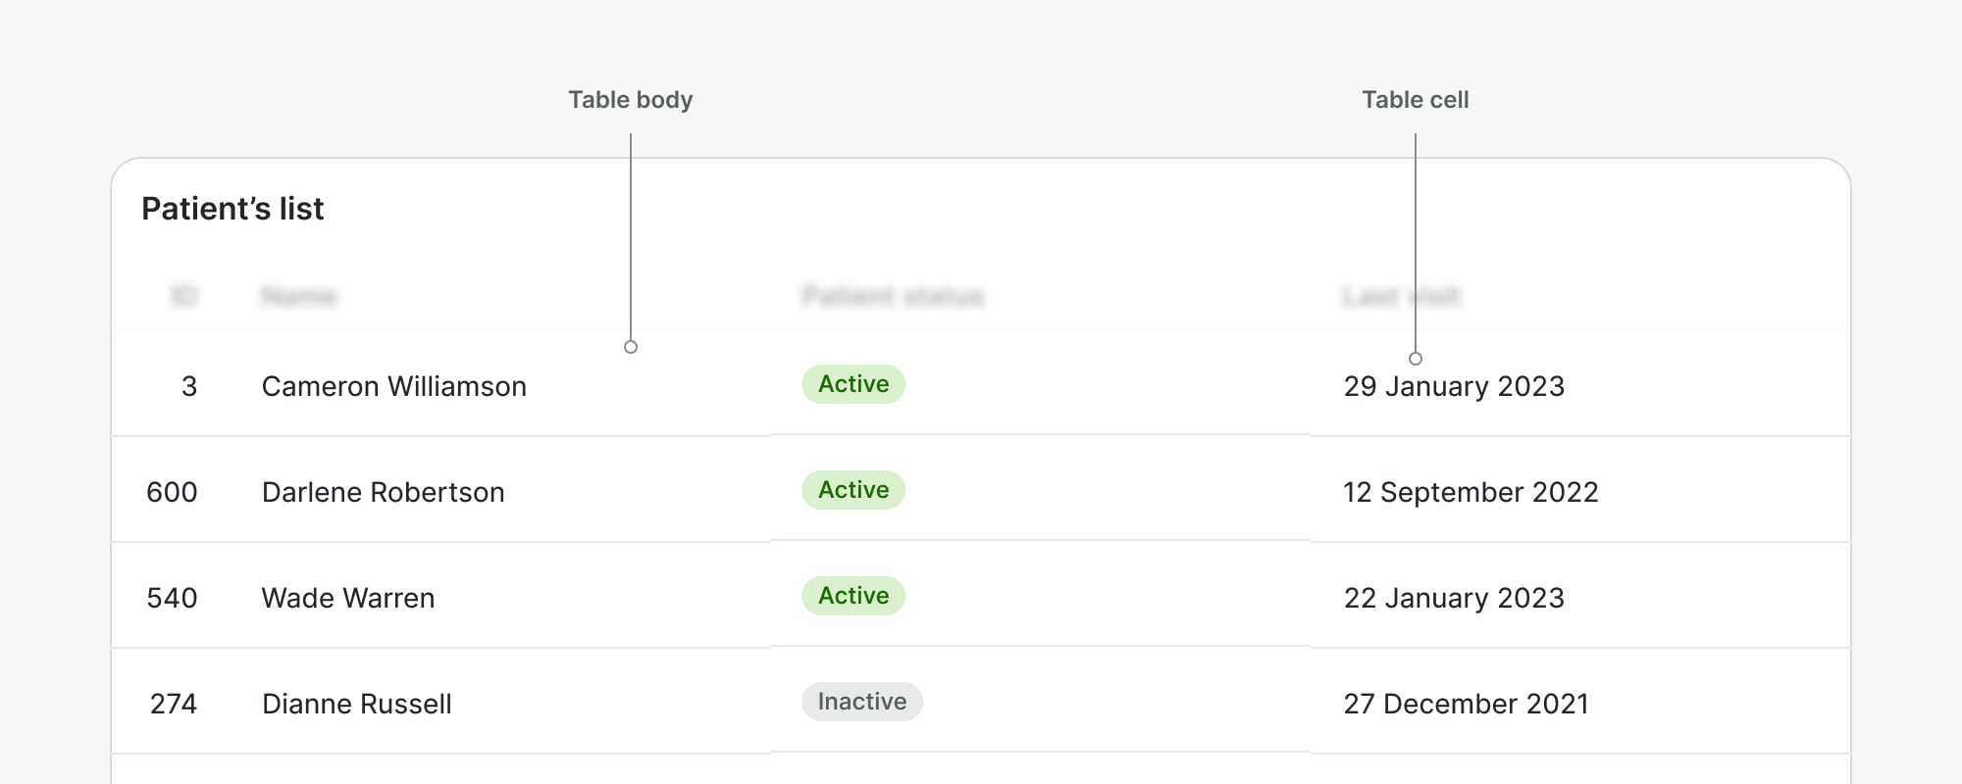Screen dimensions: 1962x784
Task: Select the 27 December 2021 date cell
Action: coord(1466,704)
